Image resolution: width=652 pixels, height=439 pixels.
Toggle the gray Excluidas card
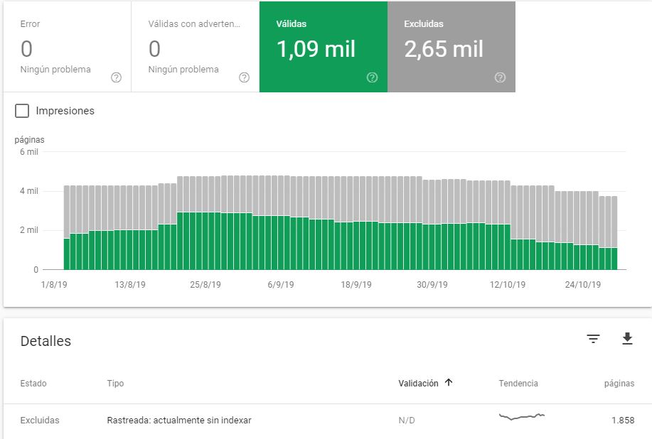(451, 46)
